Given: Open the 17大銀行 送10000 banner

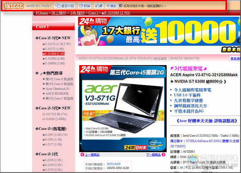Looking at the screenshot, I should coord(159,31).
